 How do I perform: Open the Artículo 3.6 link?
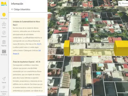(x=39, y=50)
